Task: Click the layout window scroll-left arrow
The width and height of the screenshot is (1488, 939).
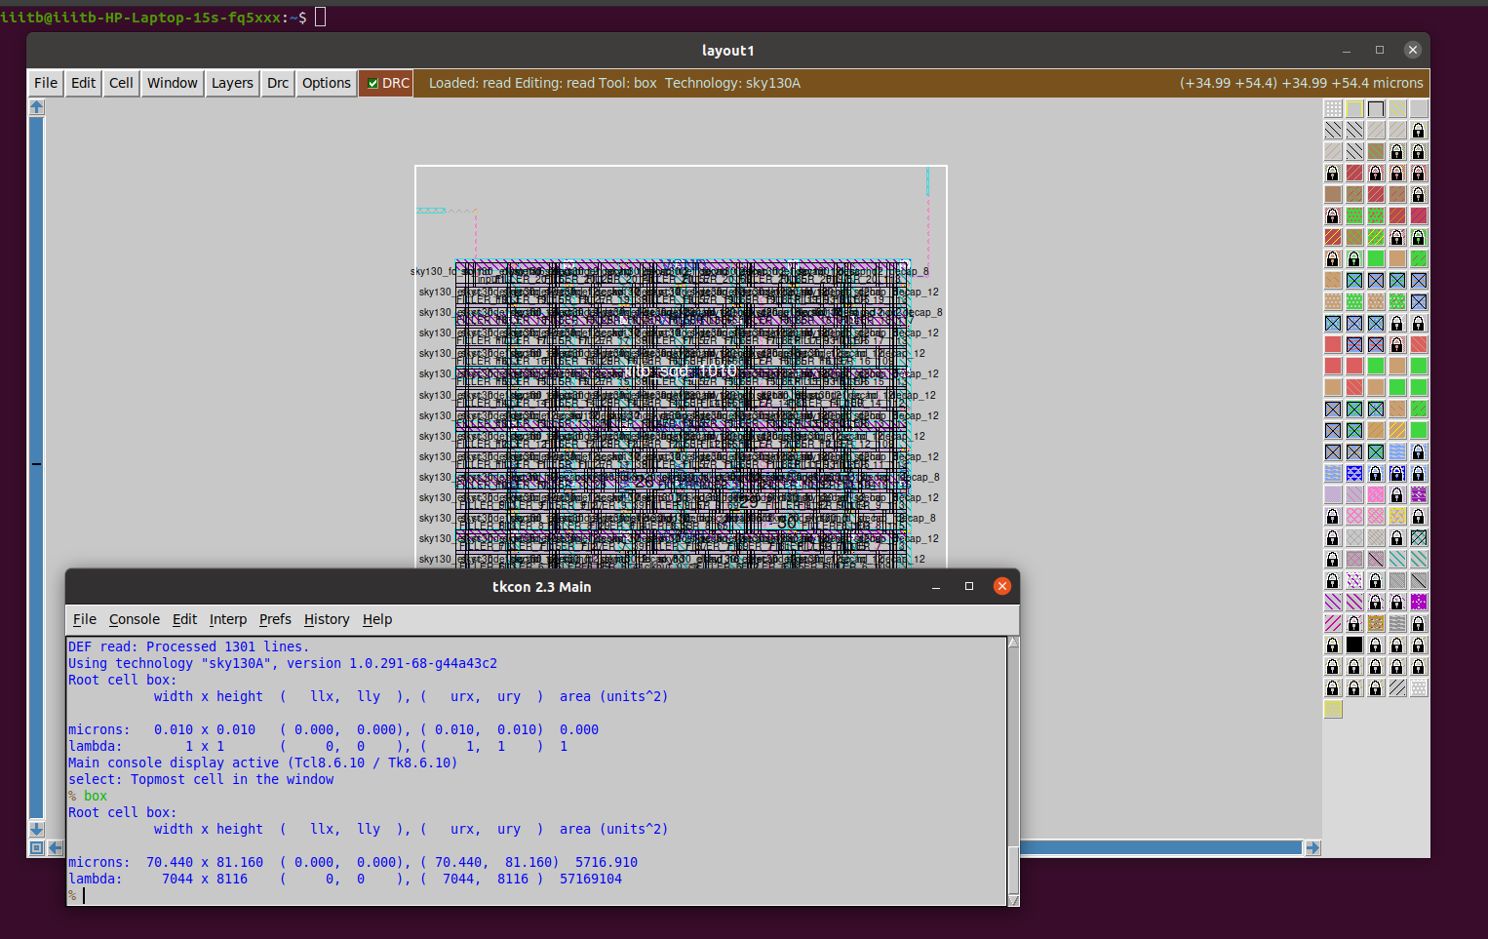Action: tap(56, 848)
